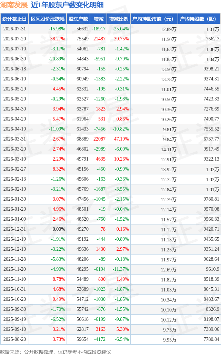
Task: Click the 47.19% change ratio cell
Action: [121, 139]
